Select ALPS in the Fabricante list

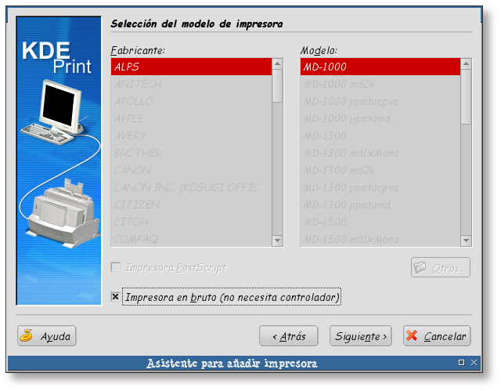pyautogui.click(x=191, y=67)
